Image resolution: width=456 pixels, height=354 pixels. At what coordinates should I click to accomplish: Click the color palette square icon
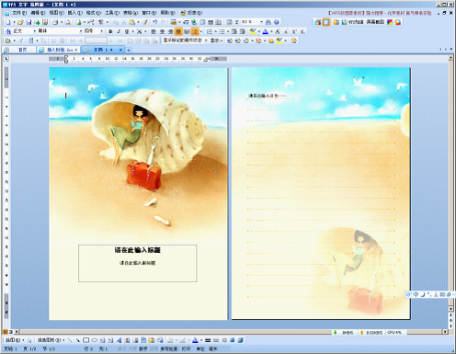pos(390,22)
